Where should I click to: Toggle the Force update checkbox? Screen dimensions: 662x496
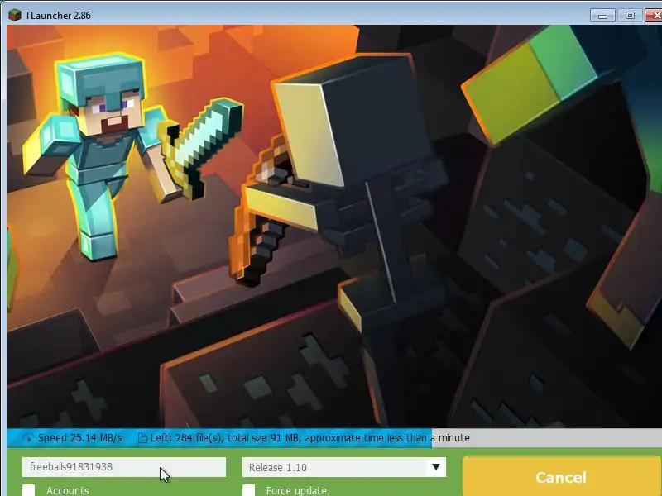[x=249, y=490]
